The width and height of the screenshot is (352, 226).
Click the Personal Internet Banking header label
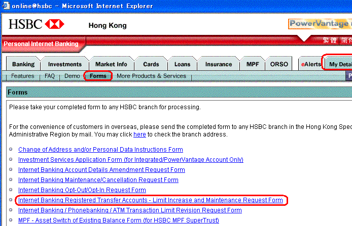(41, 44)
